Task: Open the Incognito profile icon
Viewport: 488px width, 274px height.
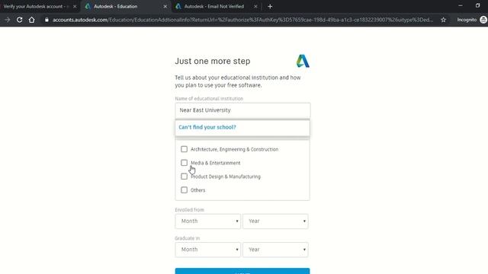Action: (x=483, y=20)
